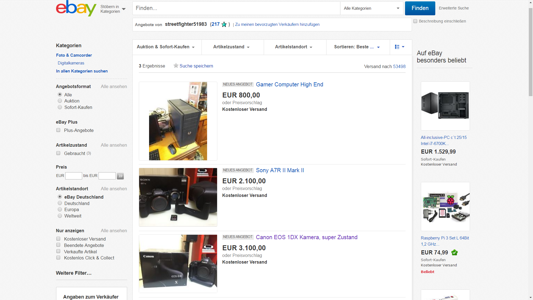Click the Raspberry Pi set thumbnail
This screenshot has width=533, height=300.
(x=445, y=206)
